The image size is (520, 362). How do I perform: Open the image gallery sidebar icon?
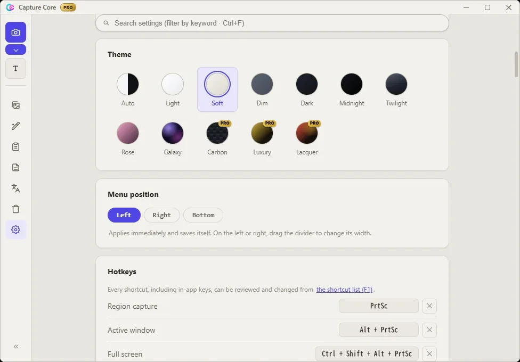15,105
